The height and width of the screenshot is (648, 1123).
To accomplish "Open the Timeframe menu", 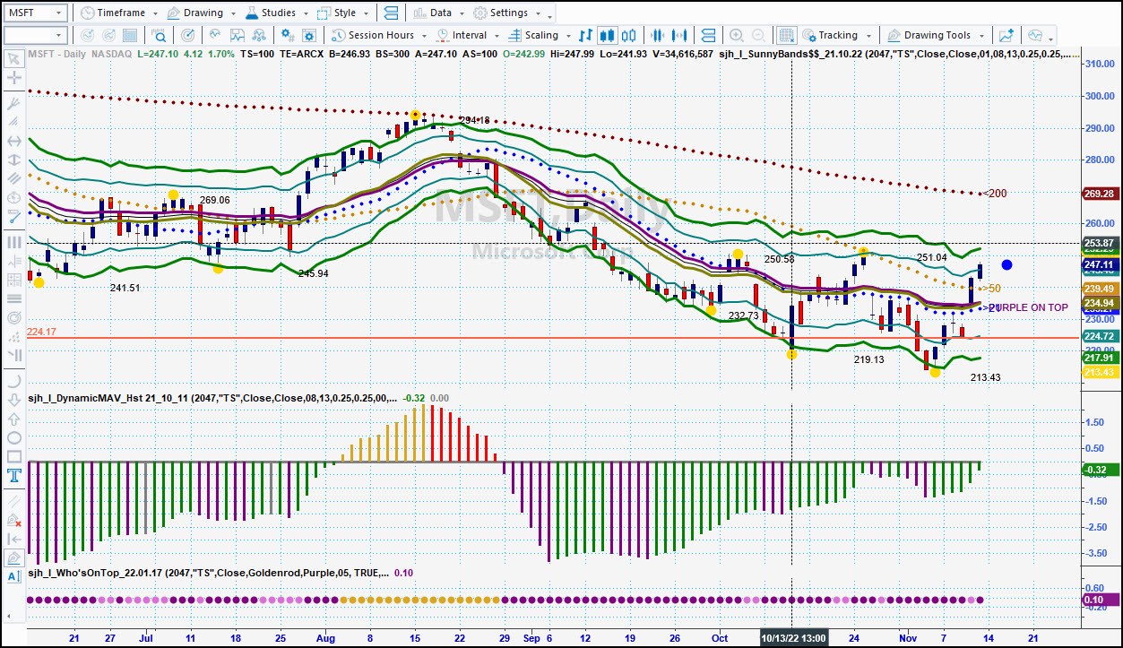I will pos(118,13).
